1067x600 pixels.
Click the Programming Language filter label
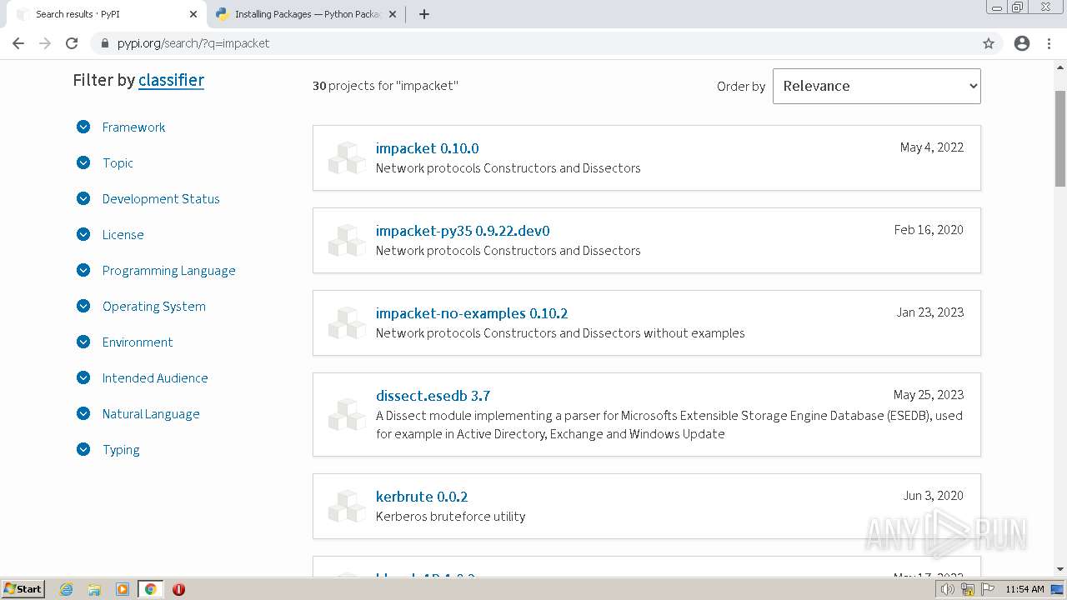[168, 271]
